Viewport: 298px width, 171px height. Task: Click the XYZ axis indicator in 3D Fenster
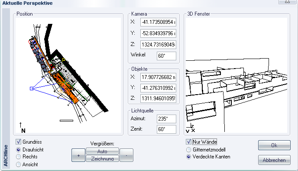click(191, 128)
